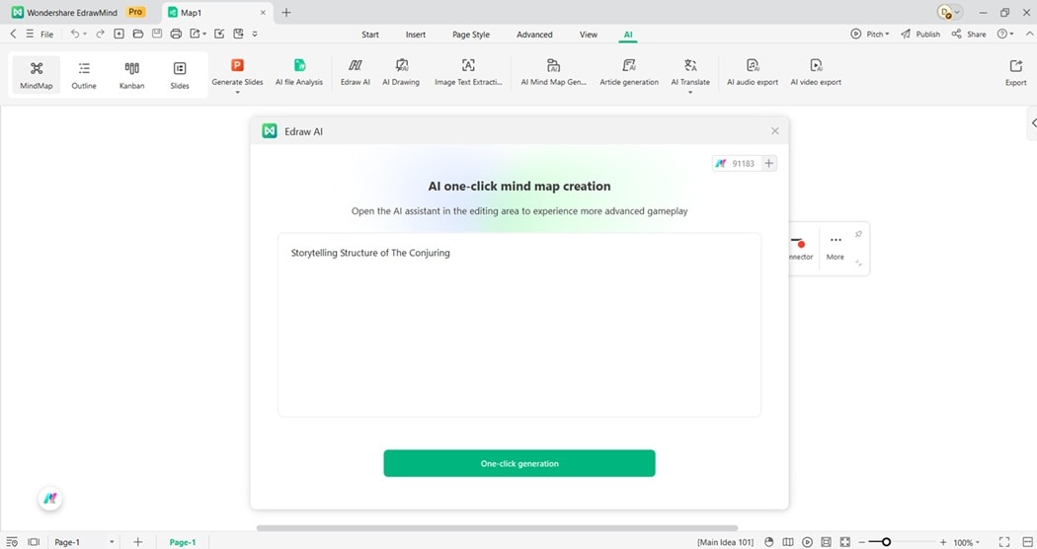Click the mind map topic text box

tap(519, 325)
